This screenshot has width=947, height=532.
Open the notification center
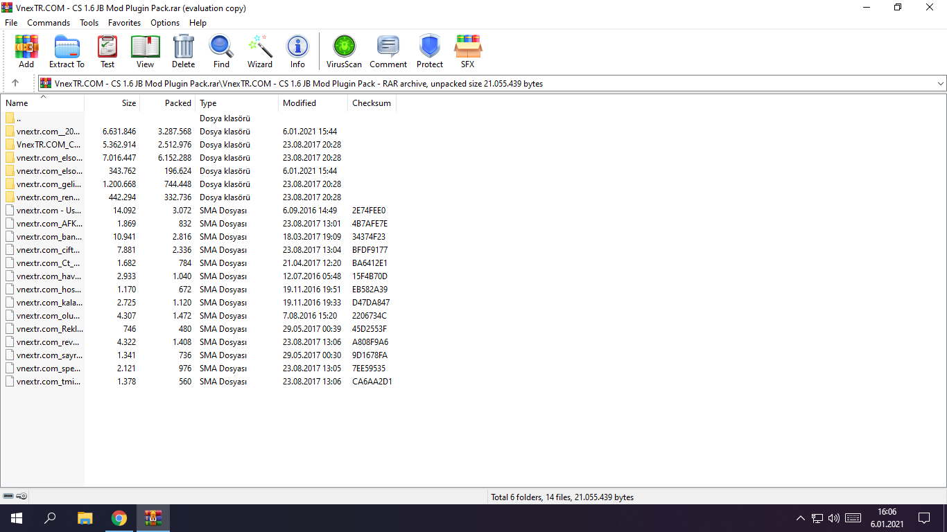pos(924,518)
